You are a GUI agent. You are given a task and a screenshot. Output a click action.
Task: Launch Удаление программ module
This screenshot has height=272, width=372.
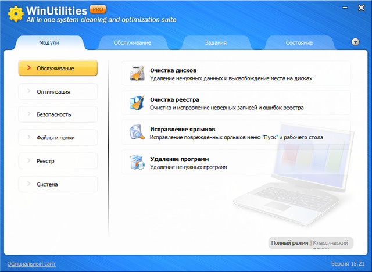point(179,159)
